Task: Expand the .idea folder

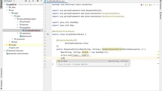Action: coord(7,7)
